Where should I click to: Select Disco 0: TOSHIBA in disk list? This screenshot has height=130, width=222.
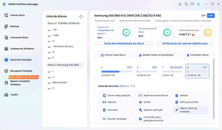65,23
